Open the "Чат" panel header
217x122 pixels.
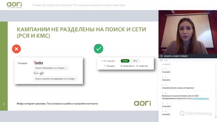tap(188, 60)
